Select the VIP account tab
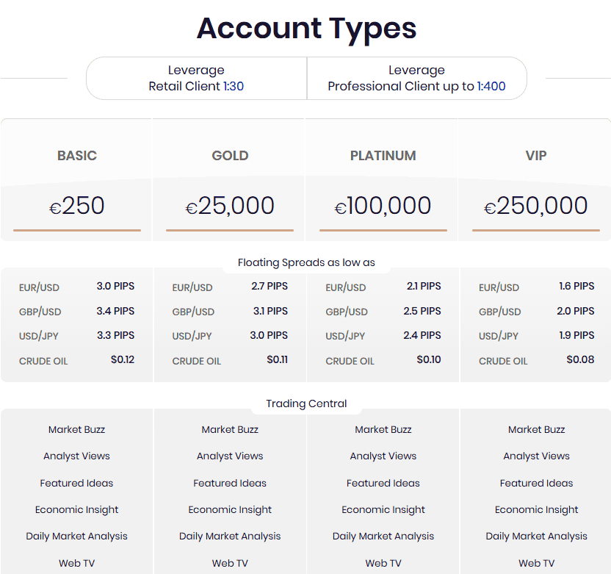 pos(536,155)
